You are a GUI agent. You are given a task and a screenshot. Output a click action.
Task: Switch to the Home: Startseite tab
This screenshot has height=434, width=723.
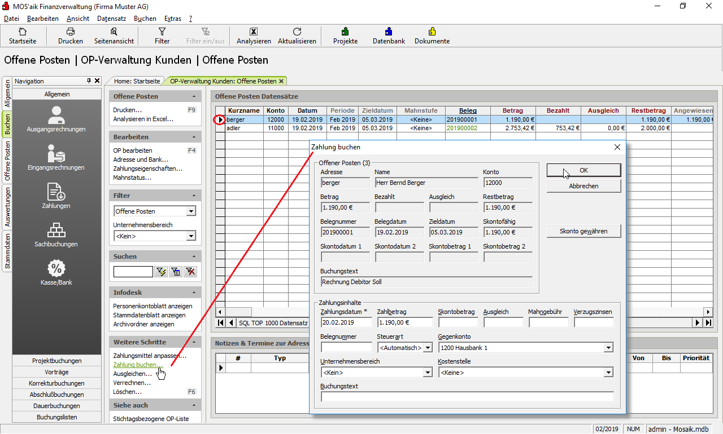[x=136, y=81]
